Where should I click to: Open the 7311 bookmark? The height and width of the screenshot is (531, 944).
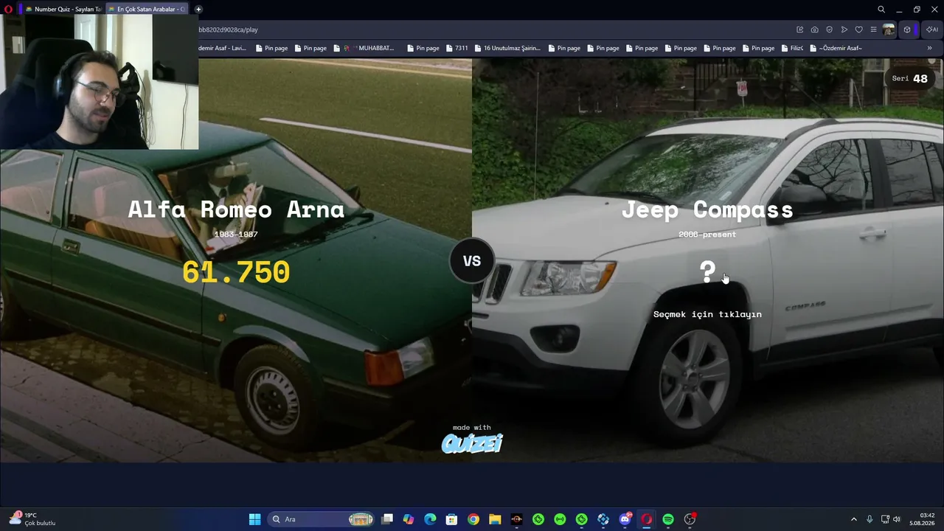click(457, 48)
